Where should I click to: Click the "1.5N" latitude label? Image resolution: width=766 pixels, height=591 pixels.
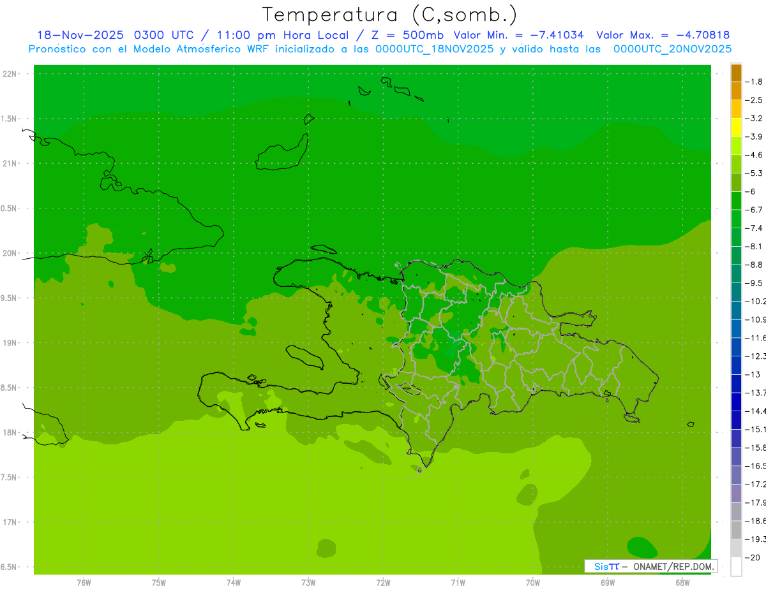coord(8,119)
